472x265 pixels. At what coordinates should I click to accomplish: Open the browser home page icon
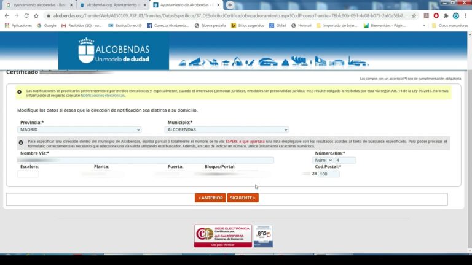(36, 15)
